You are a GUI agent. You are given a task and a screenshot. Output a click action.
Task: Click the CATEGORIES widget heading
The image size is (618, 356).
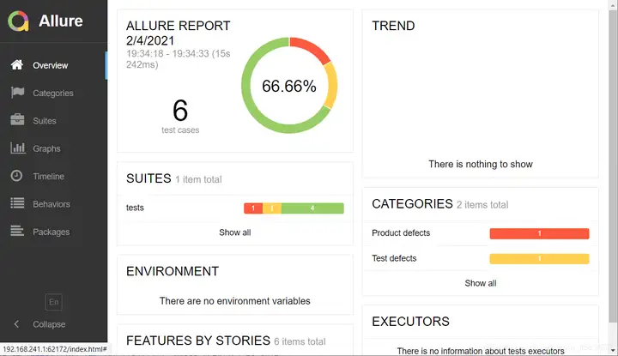click(x=412, y=204)
